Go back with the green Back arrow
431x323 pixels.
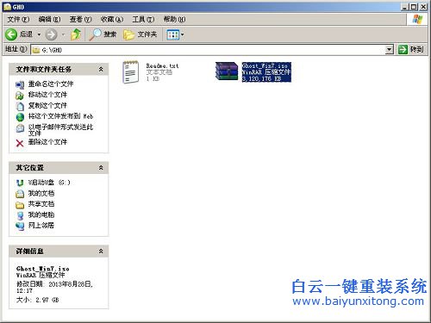pos(11,34)
